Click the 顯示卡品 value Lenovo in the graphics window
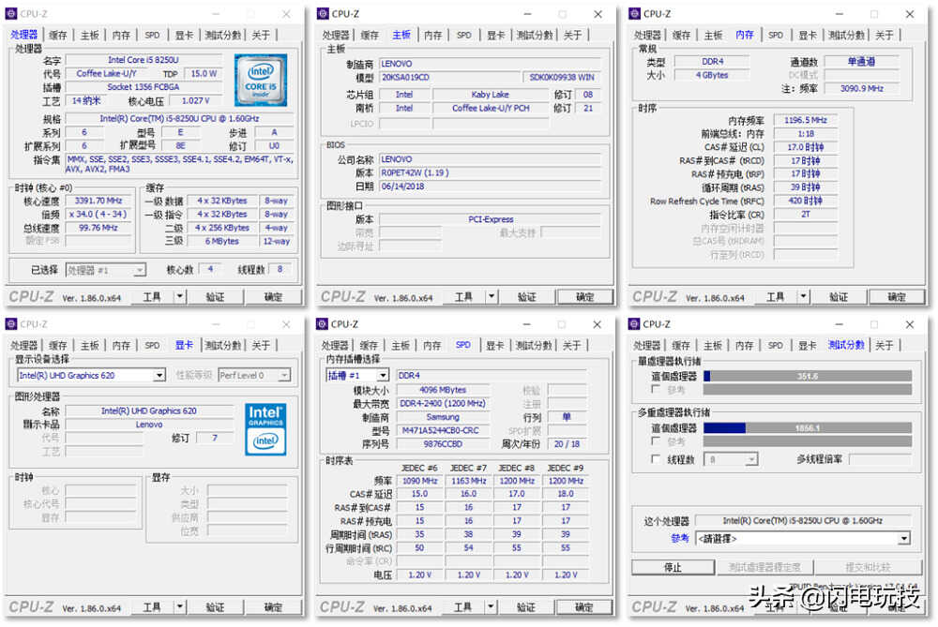The height and width of the screenshot is (627, 938). click(149, 425)
